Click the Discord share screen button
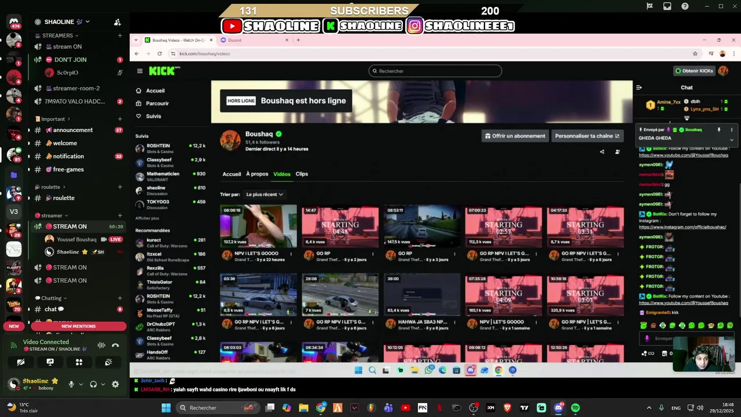 coord(50,362)
